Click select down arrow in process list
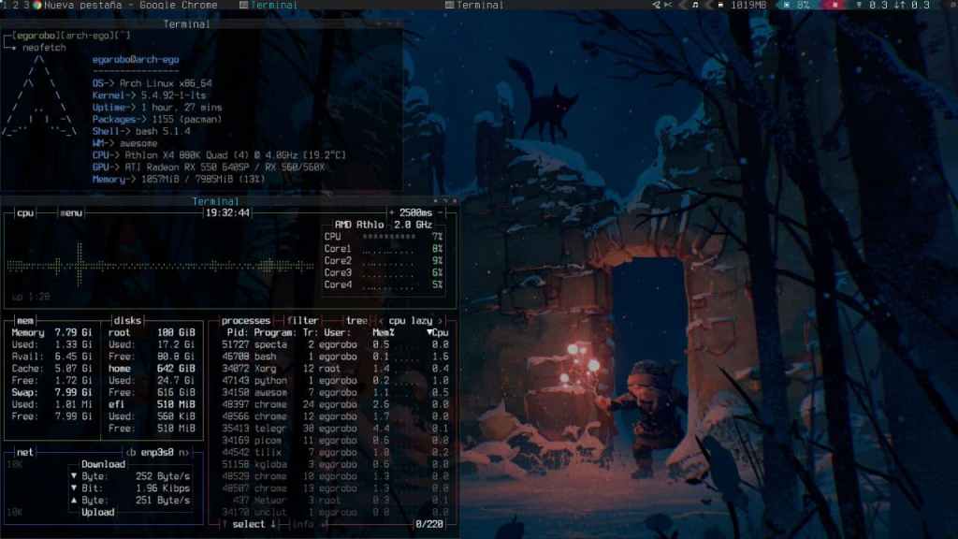 pyautogui.click(x=273, y=524)
